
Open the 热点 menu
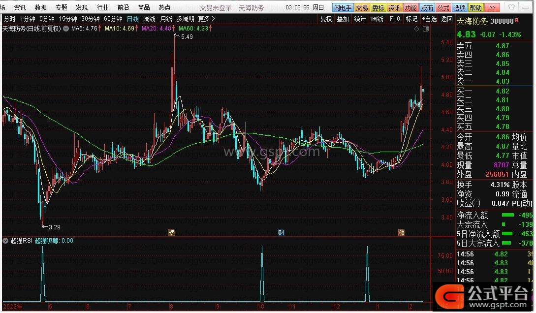tap(164, 7)
